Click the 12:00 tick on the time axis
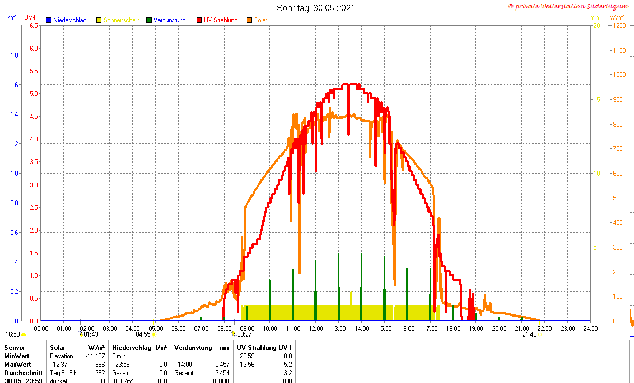The width and height of the screenshot is (634, 383). [315, 329]
